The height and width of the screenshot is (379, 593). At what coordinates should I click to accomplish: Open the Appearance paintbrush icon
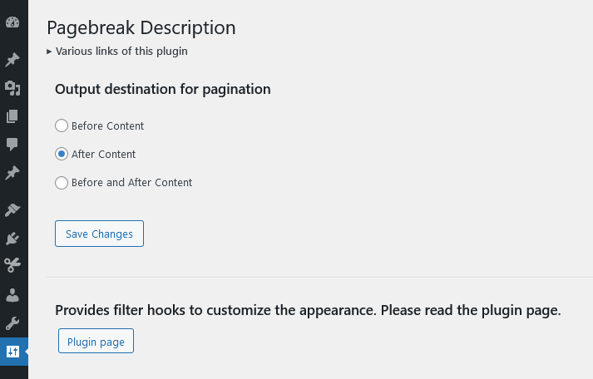(12, 210)
